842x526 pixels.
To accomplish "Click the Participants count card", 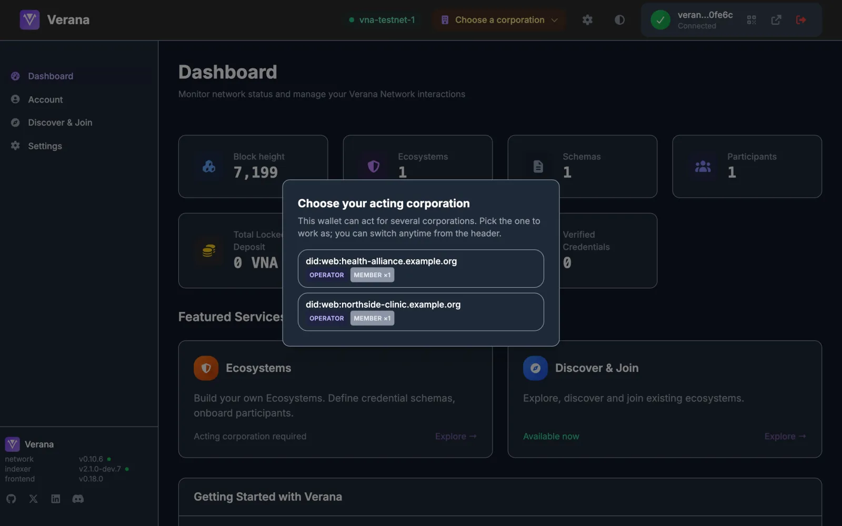I will point(747,166).
